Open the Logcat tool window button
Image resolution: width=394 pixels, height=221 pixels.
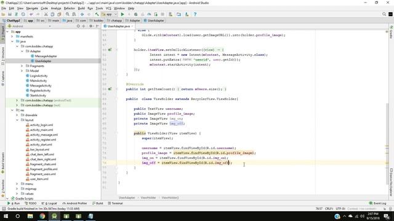(49, 203)
